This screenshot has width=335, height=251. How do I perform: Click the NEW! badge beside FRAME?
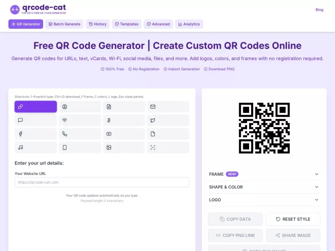232,174
